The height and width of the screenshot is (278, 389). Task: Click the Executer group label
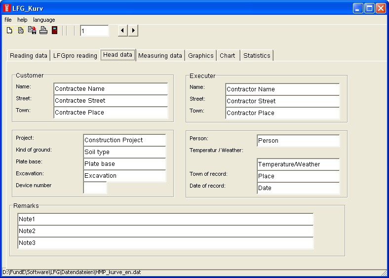[x=202, y=76]
